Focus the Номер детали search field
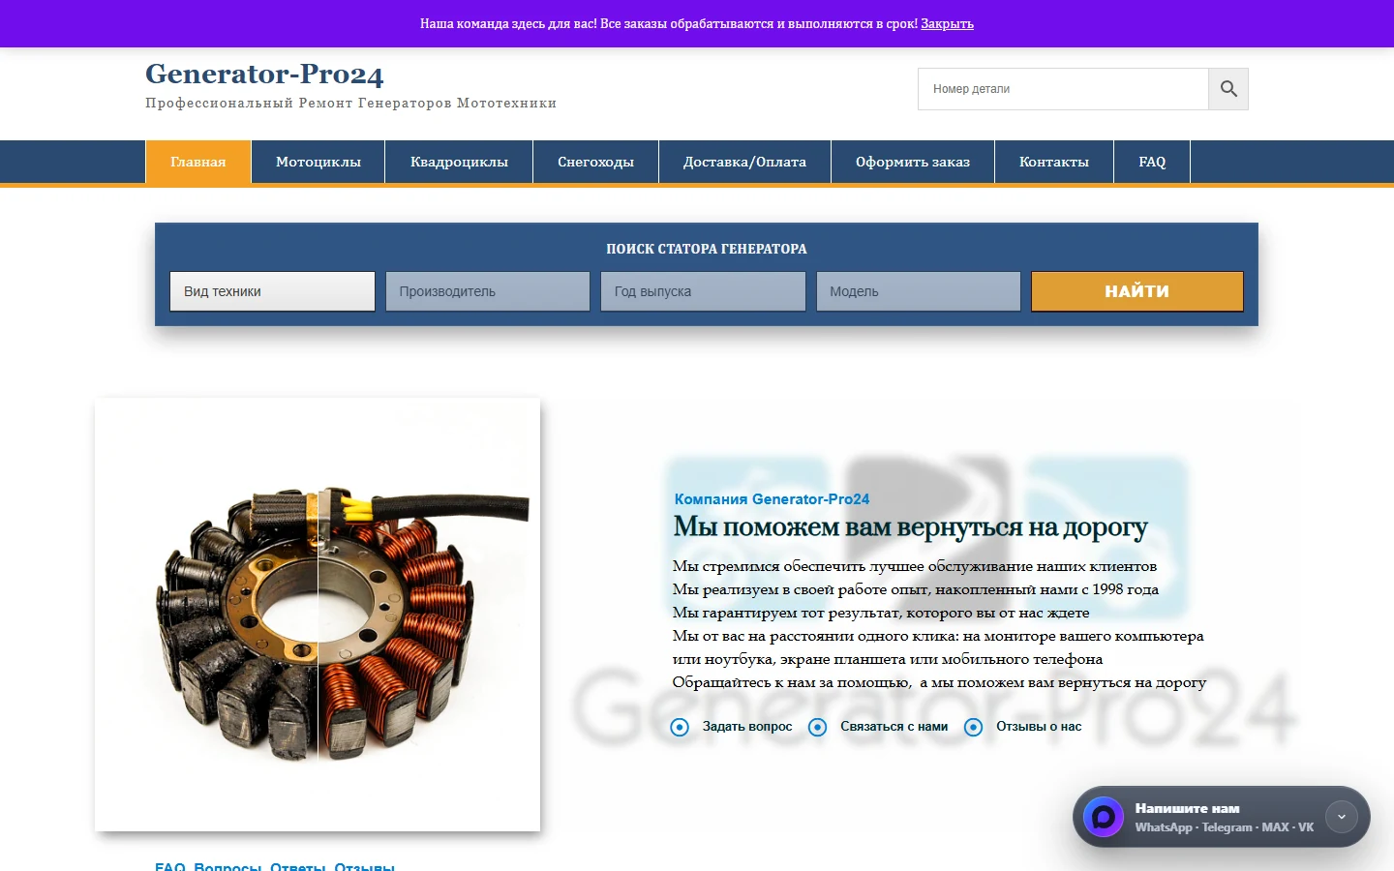1394x871 pixels. click(x=1063, y=89)
